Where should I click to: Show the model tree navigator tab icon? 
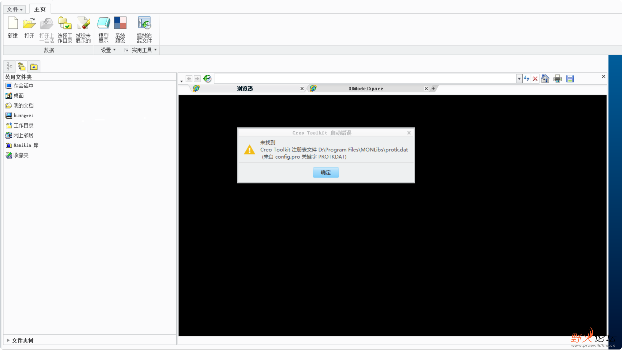coord(9,66)
